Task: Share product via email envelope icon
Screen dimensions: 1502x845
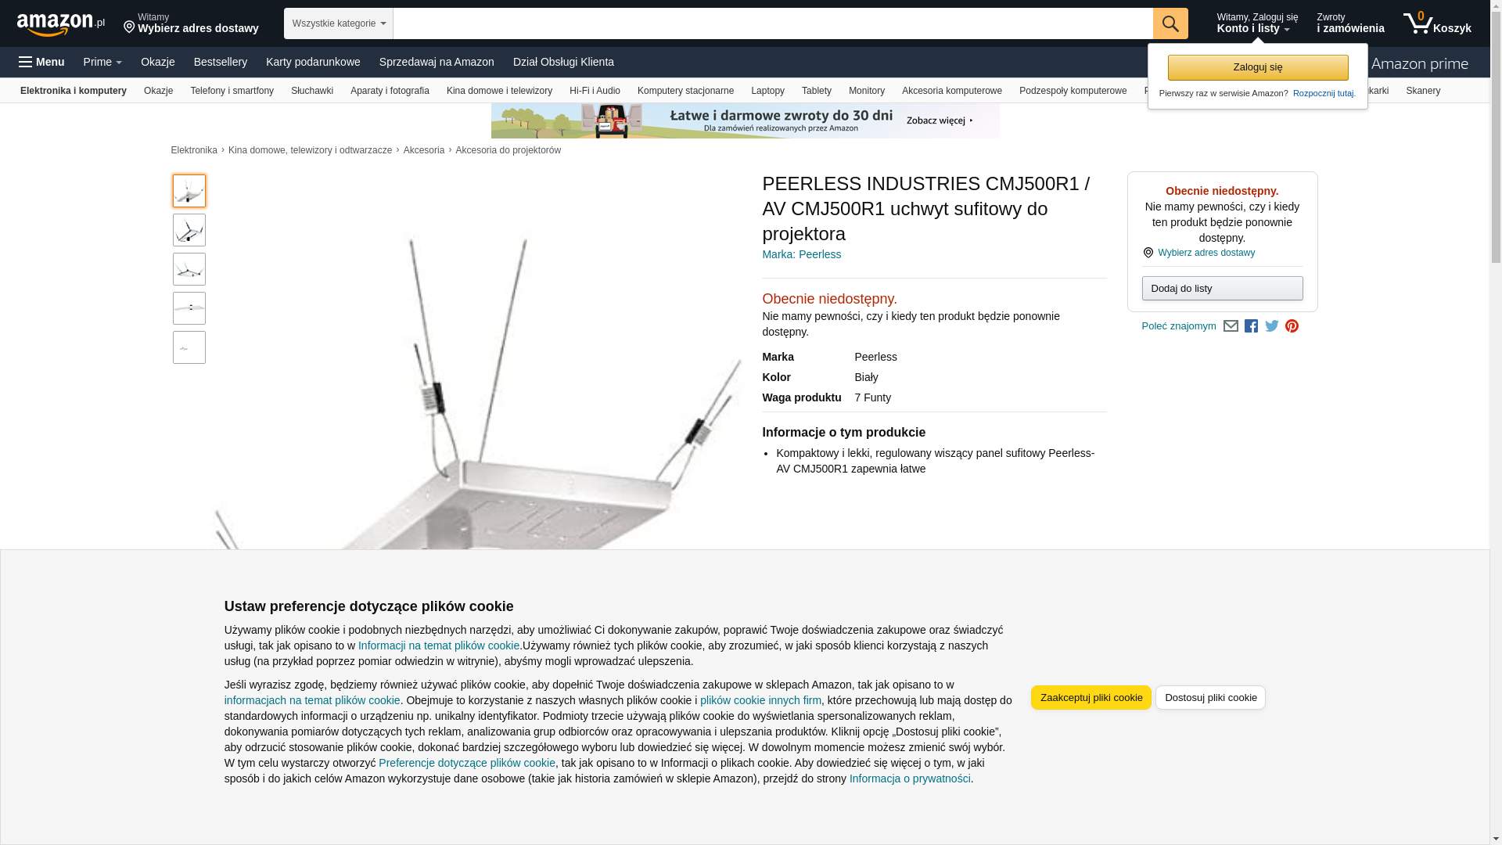Action: pyautogui.click(x=1231, y=326)
